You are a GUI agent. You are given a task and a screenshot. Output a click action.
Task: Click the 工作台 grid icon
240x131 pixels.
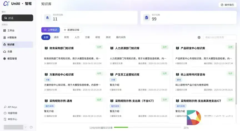pos(5,31)
